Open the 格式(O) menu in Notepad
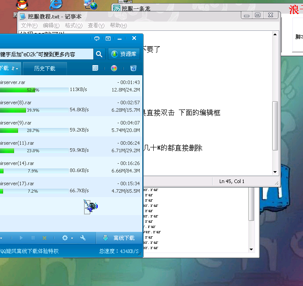 tap(74, 26)
